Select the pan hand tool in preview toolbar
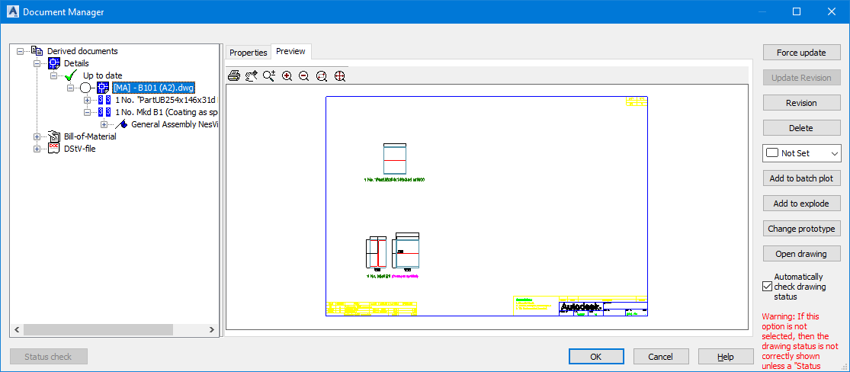This screenshot has width=850, height=372. point(251,76)
